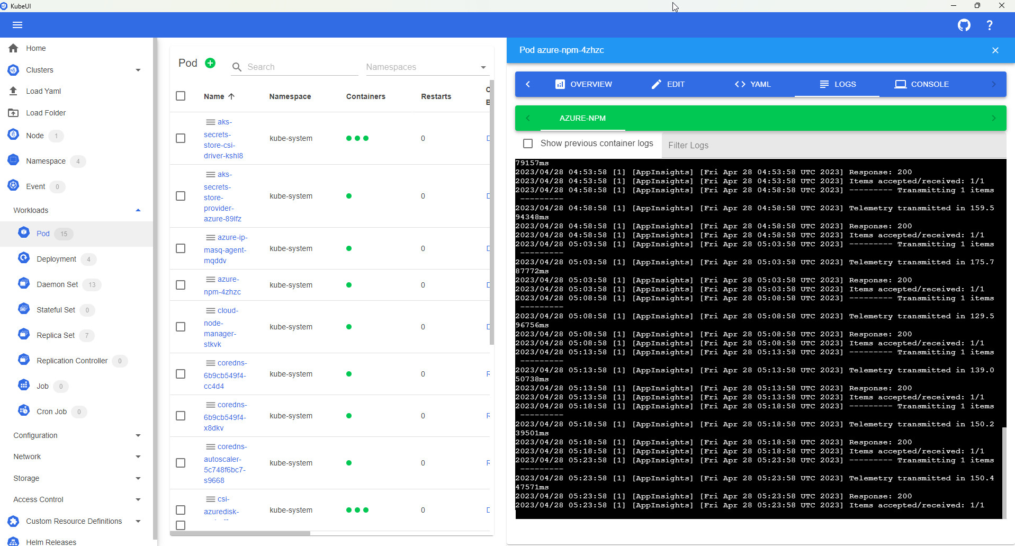Focus the Filter Logs input
This screenshot has height=546, width=1015.
(x=834, y=145)
